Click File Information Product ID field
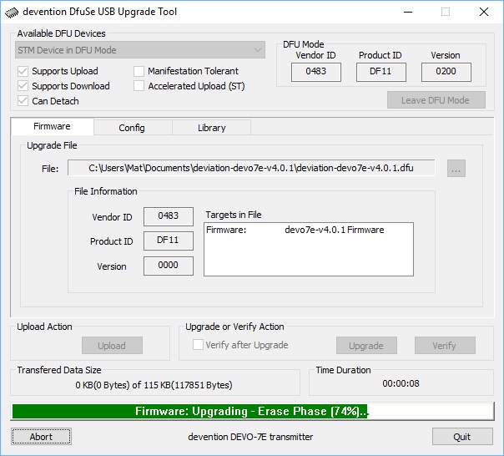504x456 pixels. pos(169,241)
